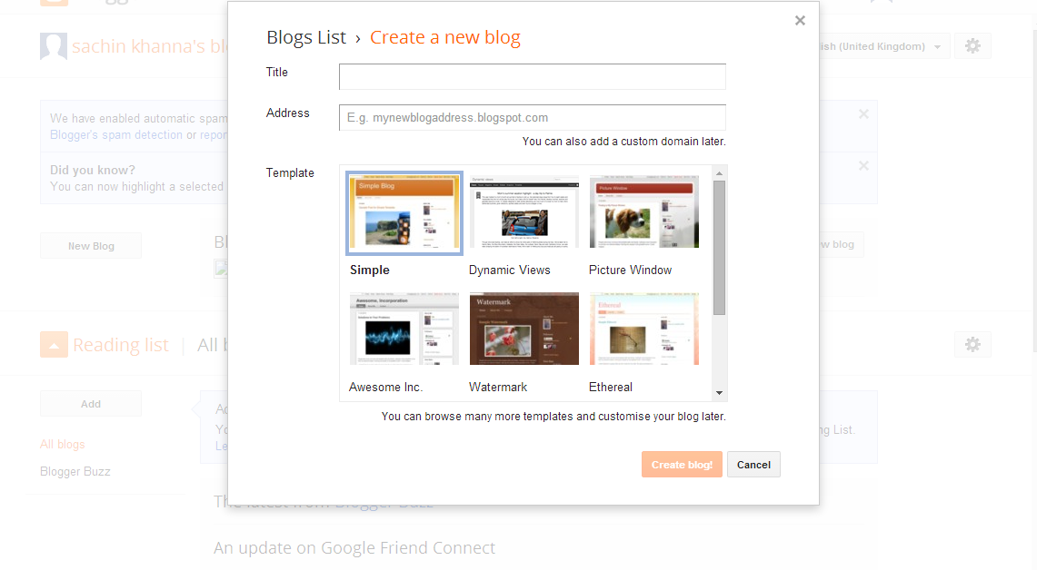Click sachin khanna's blogs heading
The image size is (1037, 570).
(x=150, y=46)
